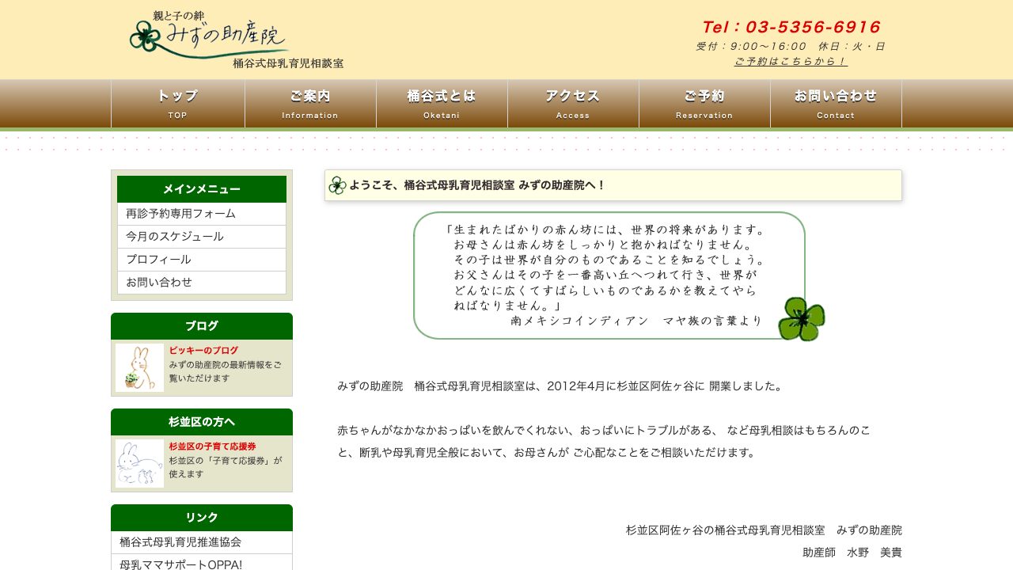The height and width of the screenshot is (570, 1013).
Task: Open the アクセス Access menu item
Action: pyautogui.click(x=572, y=103)
